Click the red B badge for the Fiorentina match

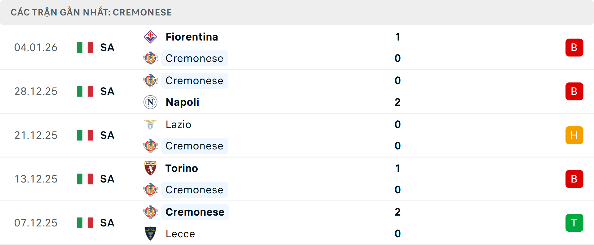click(574, 47)
